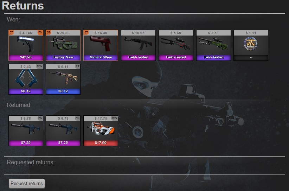Click the orange-white P90 at $17.75
289x191 pixels.
(x=101, y=131)
